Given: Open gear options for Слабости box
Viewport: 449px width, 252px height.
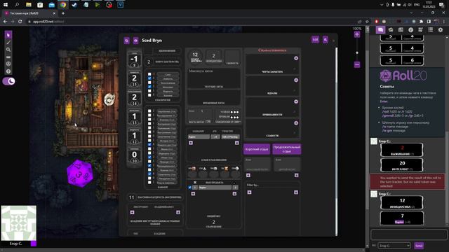Looking at the screenshot, I should coord(296,123).
